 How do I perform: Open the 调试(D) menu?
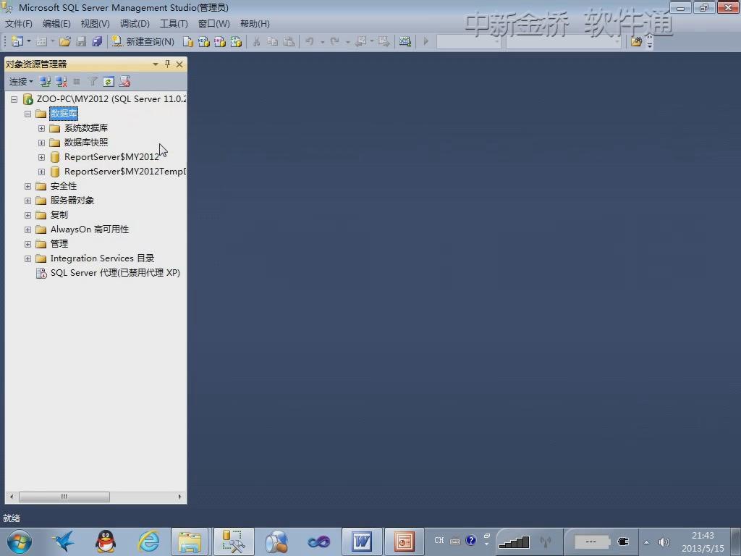point(135,24)
